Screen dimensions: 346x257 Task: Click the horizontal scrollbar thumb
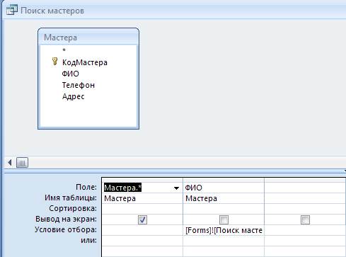click(x=22, y=163)
